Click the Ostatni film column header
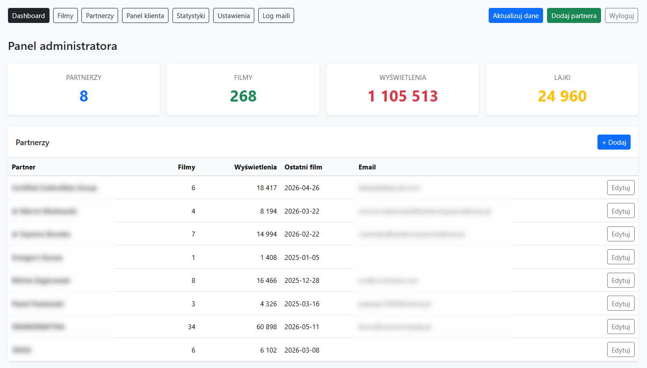This screenshot has height=368, width=647. coord(303,167)
